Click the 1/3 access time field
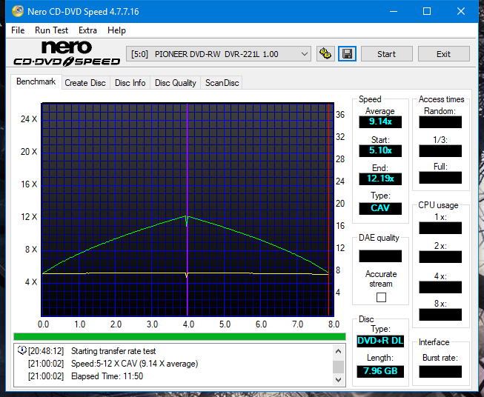This screenshot has width=484, height=397. pos(440,151)
